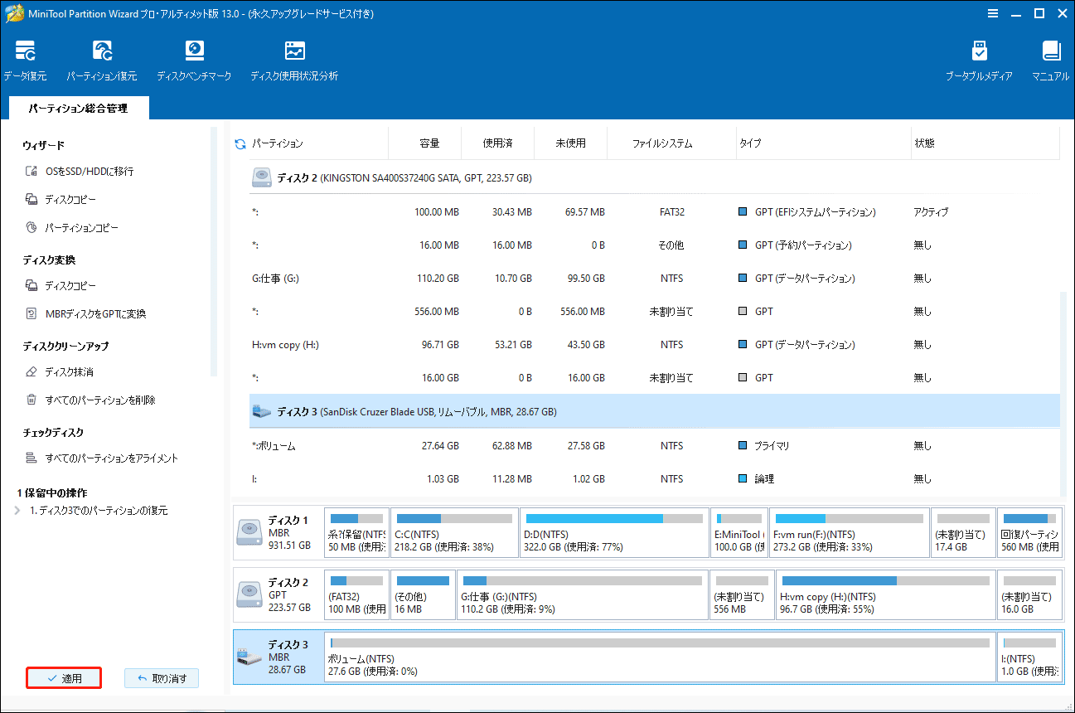1075x713 pixels.
Task: Click the refresh icon beside パーティション header
Action: tap(240, 143)
